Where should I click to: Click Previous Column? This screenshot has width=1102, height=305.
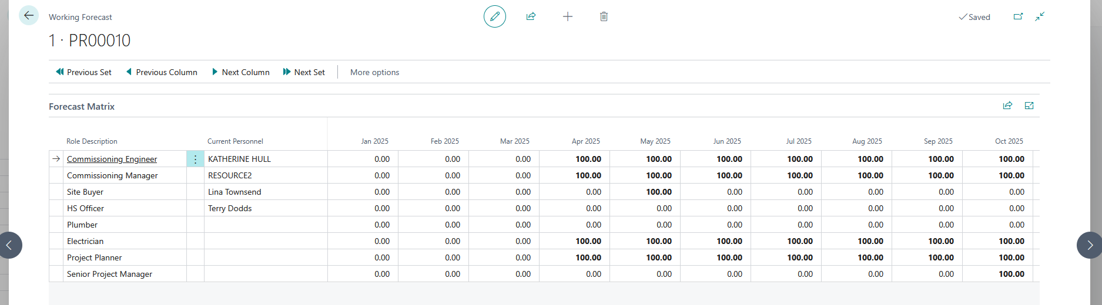162,72
